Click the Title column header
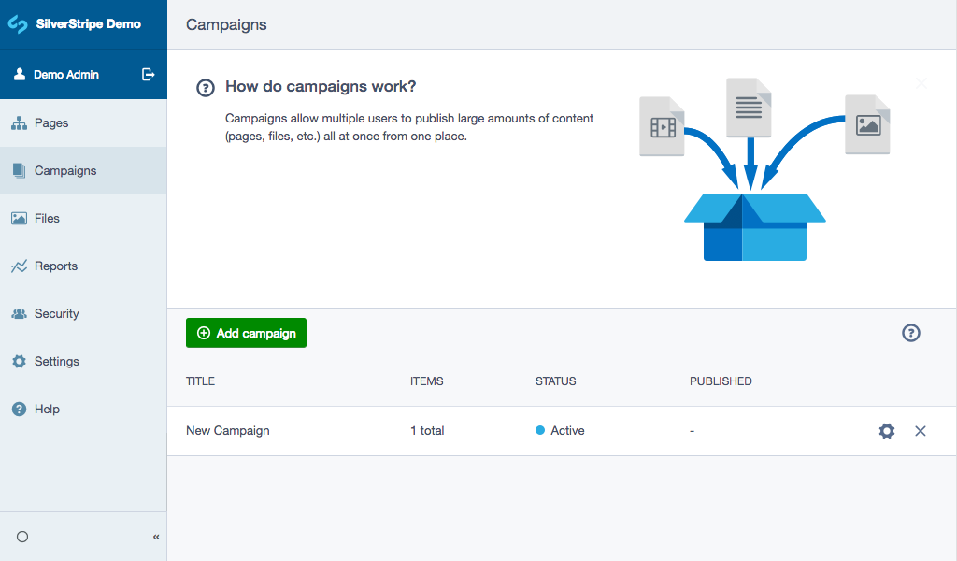This screenshot has height=561, width=957. point(201,381)
